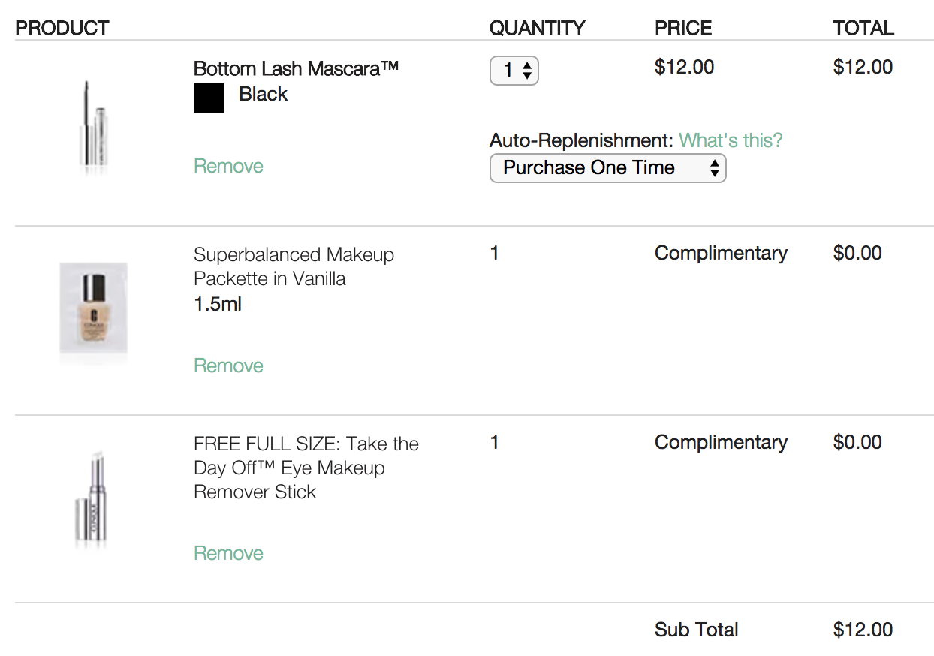
Task: Click the TOTAL column header
Action: coord(863,29)
